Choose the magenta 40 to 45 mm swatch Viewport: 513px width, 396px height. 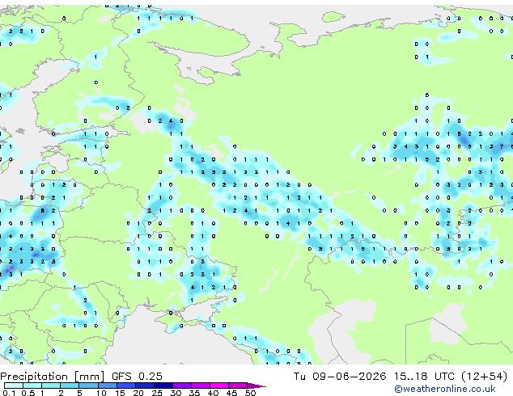click(219, 385)
